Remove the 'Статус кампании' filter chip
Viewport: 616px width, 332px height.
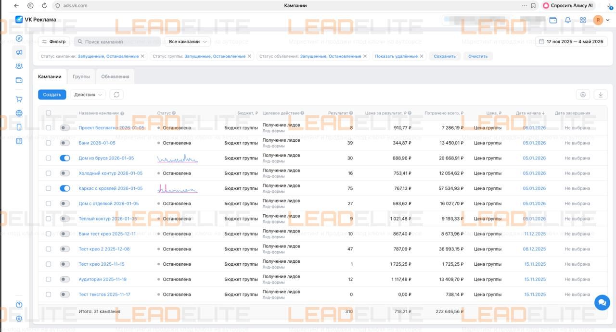142,56
